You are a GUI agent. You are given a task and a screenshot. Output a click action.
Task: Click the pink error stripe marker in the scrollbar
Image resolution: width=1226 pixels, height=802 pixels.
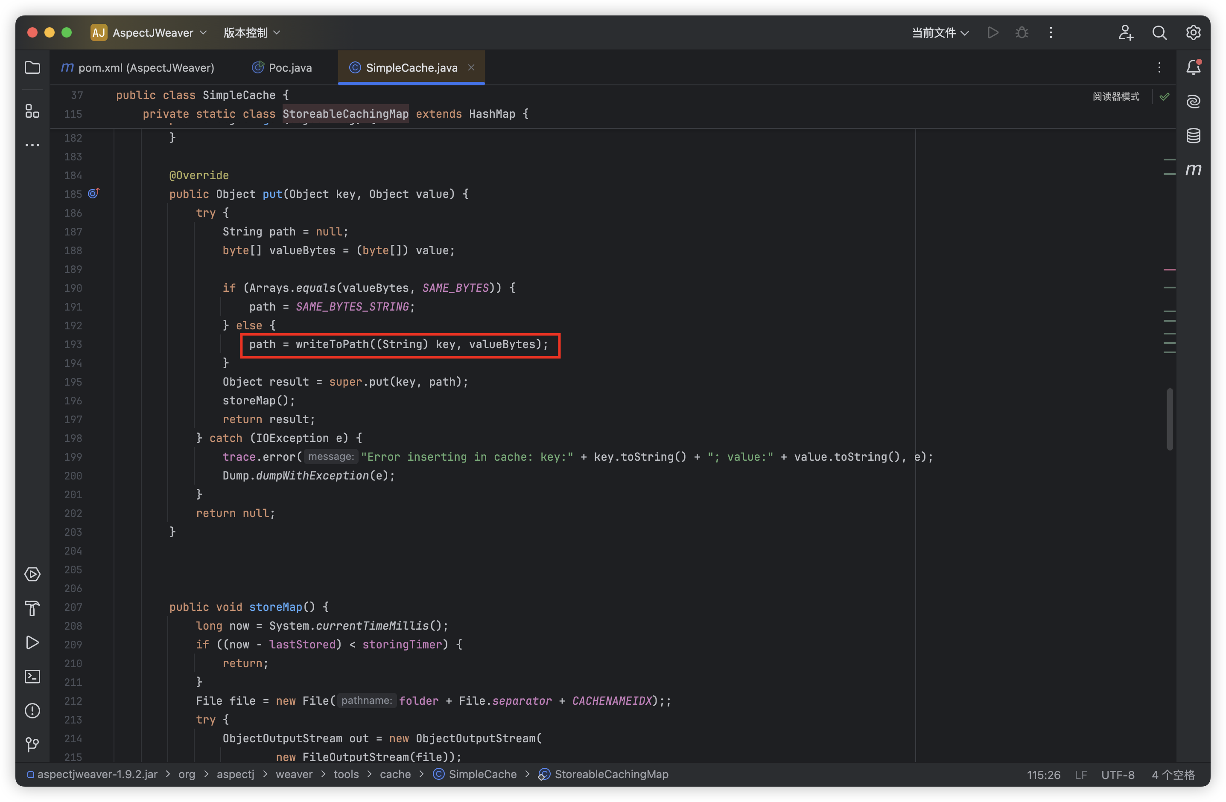click(x=1169, y=269)
